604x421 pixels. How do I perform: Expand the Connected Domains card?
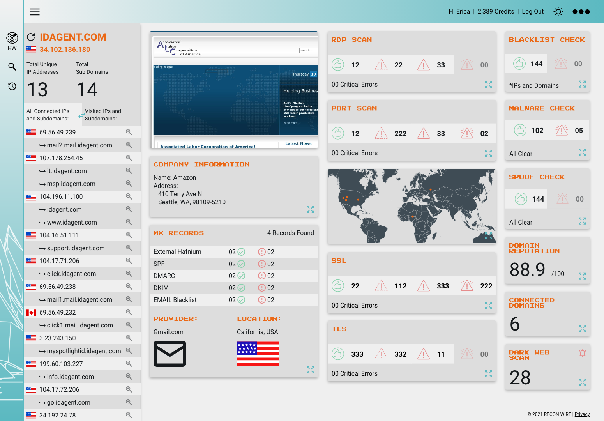[582, 329]
